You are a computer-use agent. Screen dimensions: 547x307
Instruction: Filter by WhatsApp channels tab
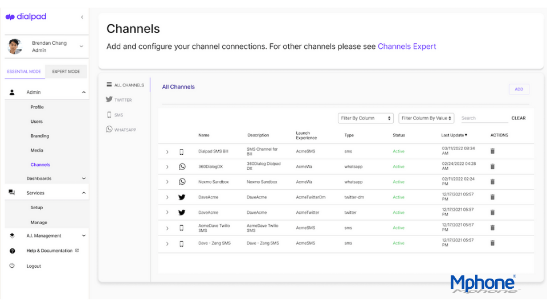tap(121, 130)
